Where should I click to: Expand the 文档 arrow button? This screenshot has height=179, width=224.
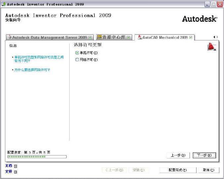[x=16, y=166]
